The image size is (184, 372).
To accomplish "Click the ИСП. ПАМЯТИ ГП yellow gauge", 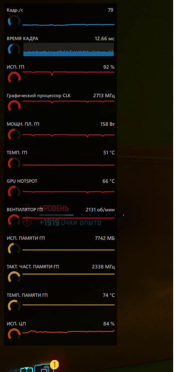I will [14, 249].
